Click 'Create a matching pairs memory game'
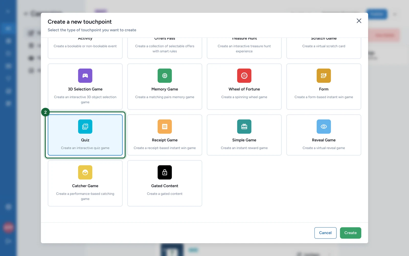Image resolution: width=409 pixels, height=256 pixels. pyautogui.click(x=165, y=97)
